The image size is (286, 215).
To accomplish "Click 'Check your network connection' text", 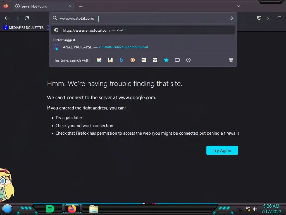I will click(84, 126).
